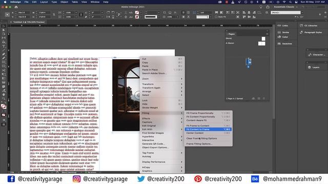Image resolution: width=328 pixels, height=184 pixels.
Task: Click the Home icon beside window controls
Action: tap(16, 7)
